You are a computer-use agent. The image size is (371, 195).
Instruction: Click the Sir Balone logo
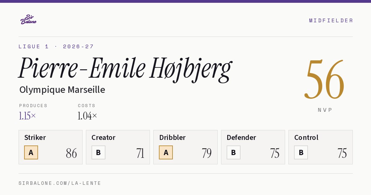[x=28, y=19]
